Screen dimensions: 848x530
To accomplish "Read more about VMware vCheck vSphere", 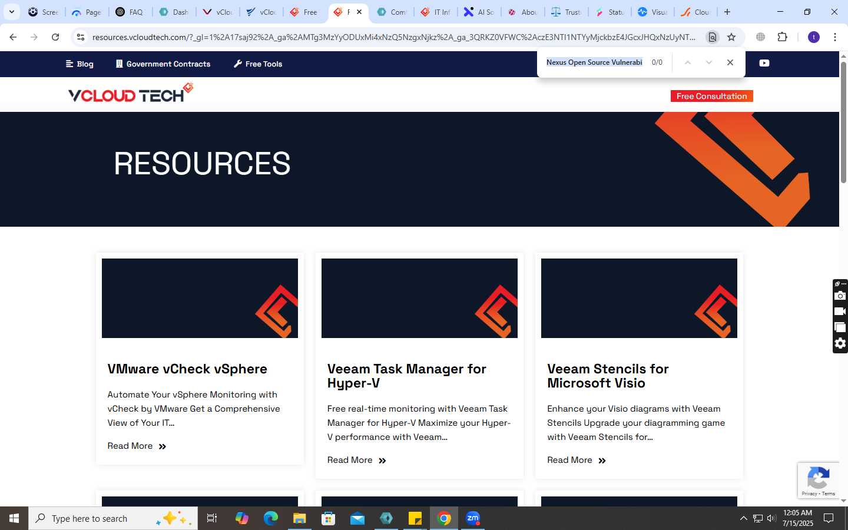I will (x=137, y=446).
